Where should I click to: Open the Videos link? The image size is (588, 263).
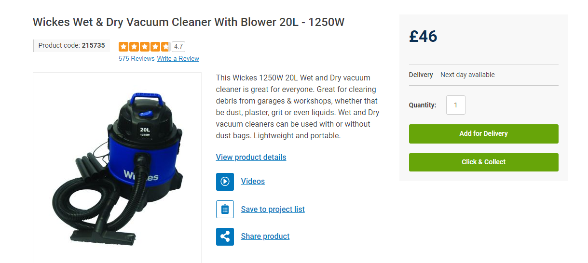(x=253, y=182)
